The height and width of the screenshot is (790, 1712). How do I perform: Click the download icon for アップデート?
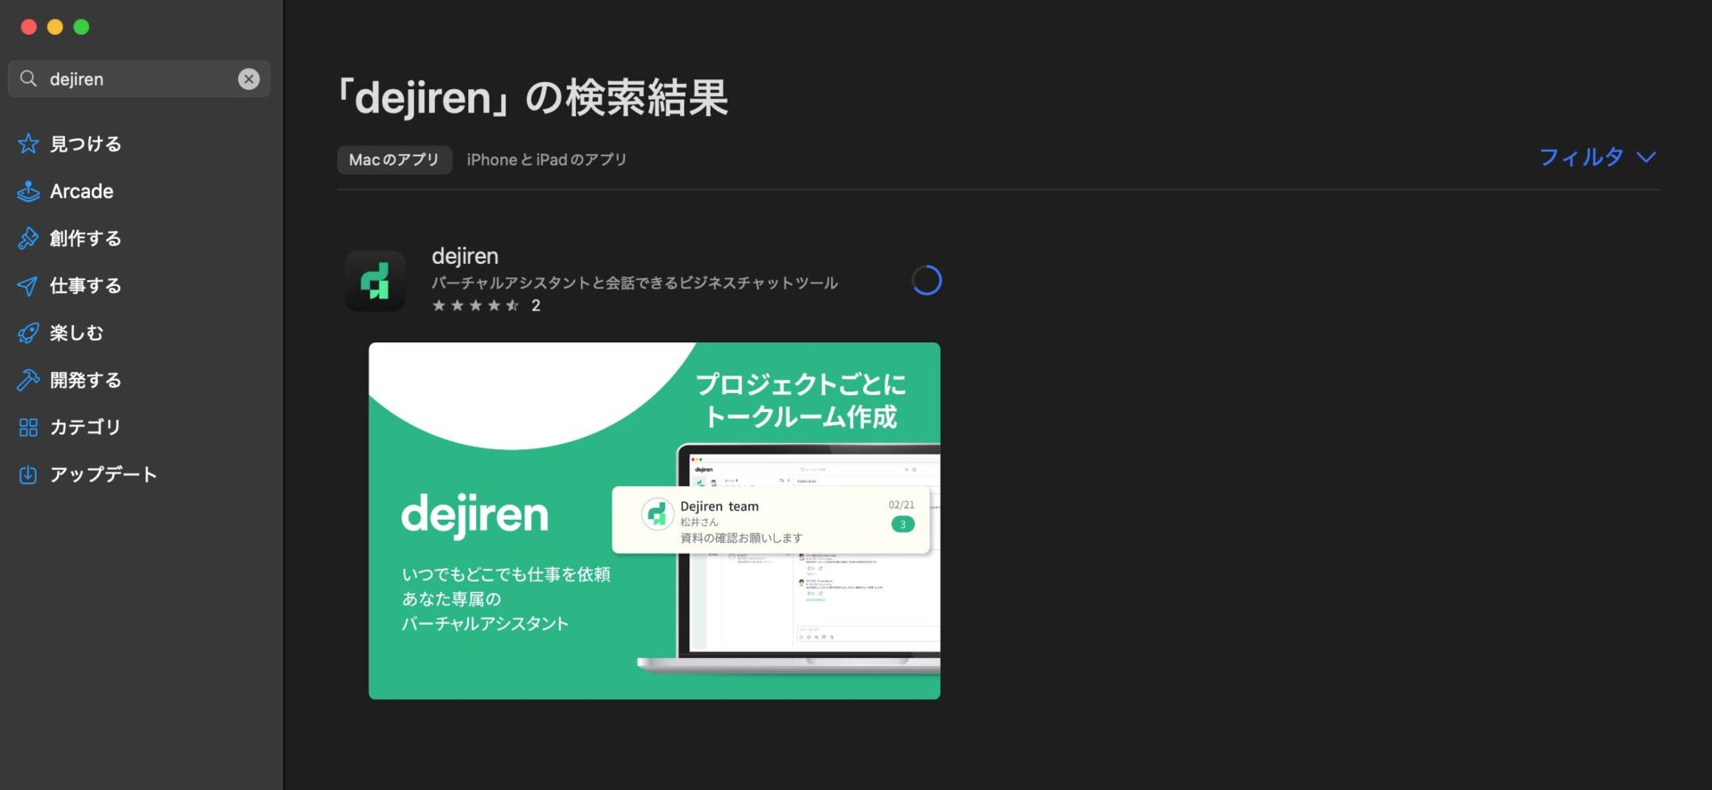point(29,474)
